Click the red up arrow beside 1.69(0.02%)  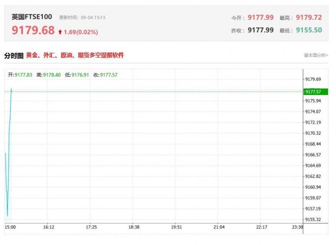pos(60,32)
